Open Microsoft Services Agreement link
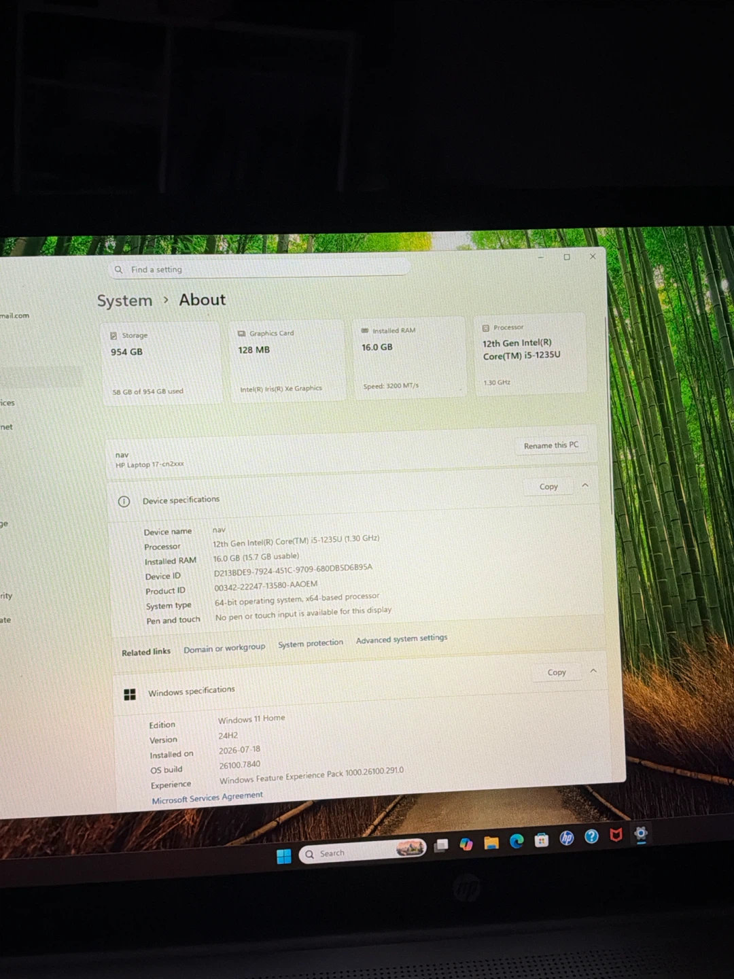The height and width of the screenshot is (979, 734). coord(207,798)
